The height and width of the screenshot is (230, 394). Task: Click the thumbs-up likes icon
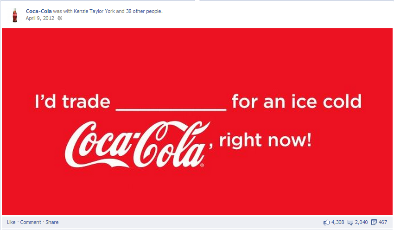point(326,222)
